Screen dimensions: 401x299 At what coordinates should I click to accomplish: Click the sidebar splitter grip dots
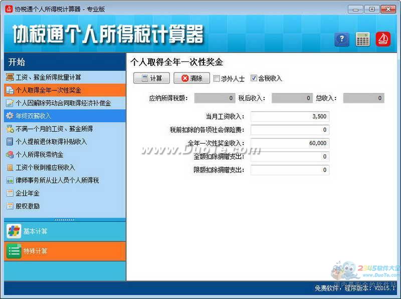pyautogui.click(x=65, y=219)
